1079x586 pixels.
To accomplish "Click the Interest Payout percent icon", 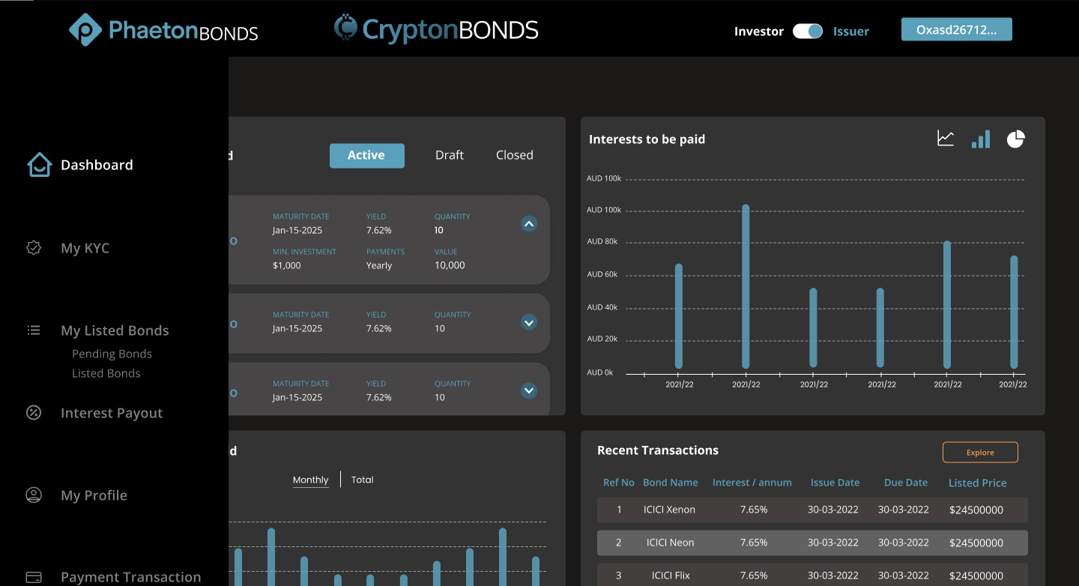I will [34, 413].
